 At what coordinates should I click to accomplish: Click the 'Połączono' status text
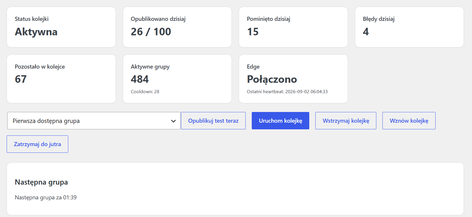pyautogui.click(x=272, y=79)
